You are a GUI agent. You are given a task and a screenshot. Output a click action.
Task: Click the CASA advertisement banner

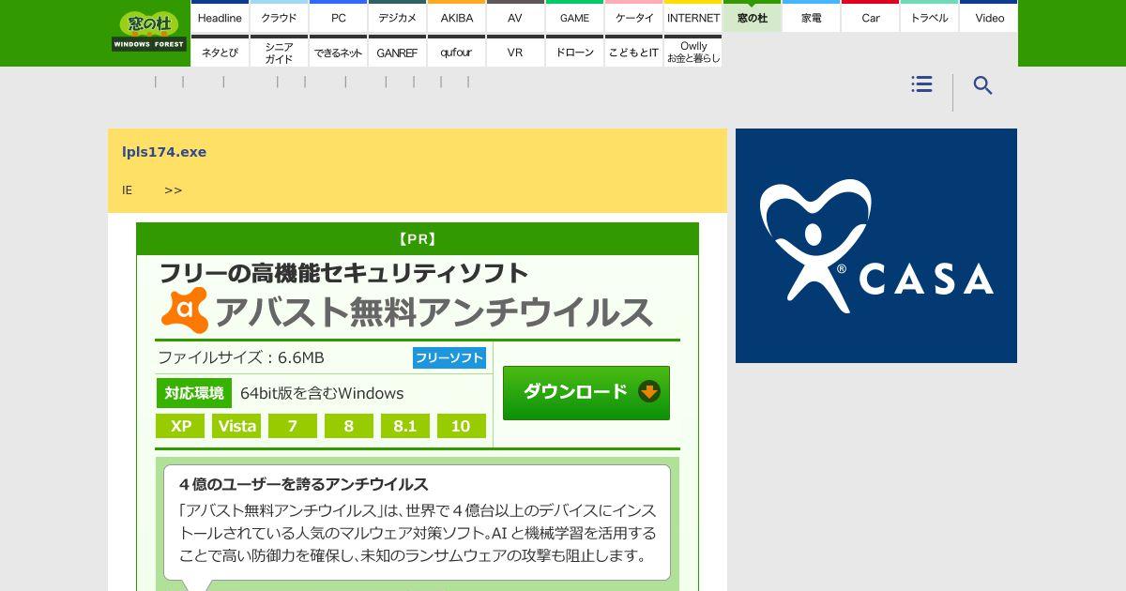tap(876, 246)
